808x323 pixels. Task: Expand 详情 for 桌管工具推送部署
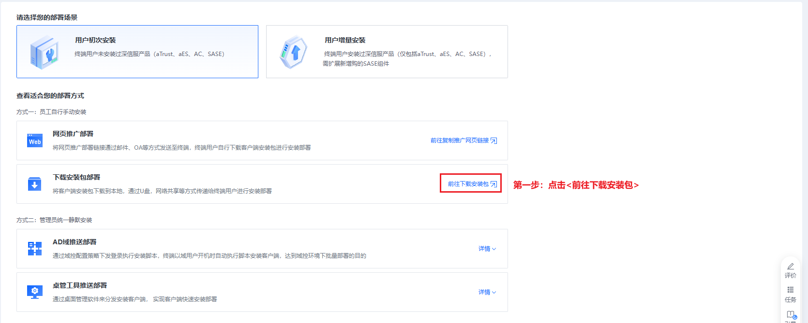tap(487, 292)
